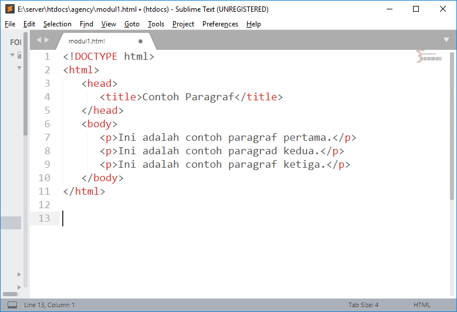Maximize the Sublime Text window
Screen dimensions: 457x312
coord(416,9)
